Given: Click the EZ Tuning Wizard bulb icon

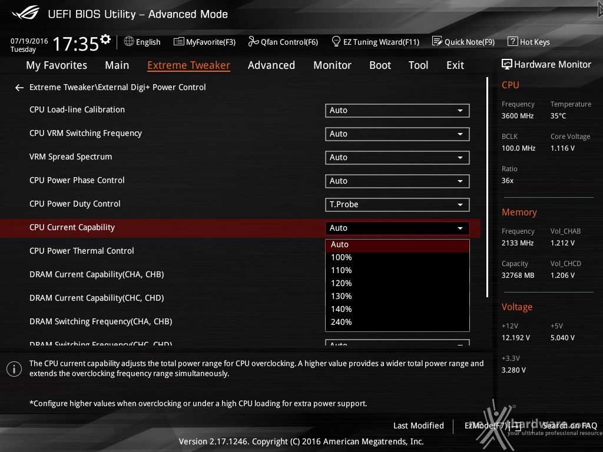Looking at the screenshot, I should point(336,41).
